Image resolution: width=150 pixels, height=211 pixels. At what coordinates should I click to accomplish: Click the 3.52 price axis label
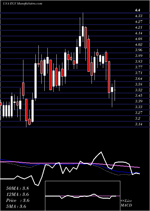(x=139, y=90)
